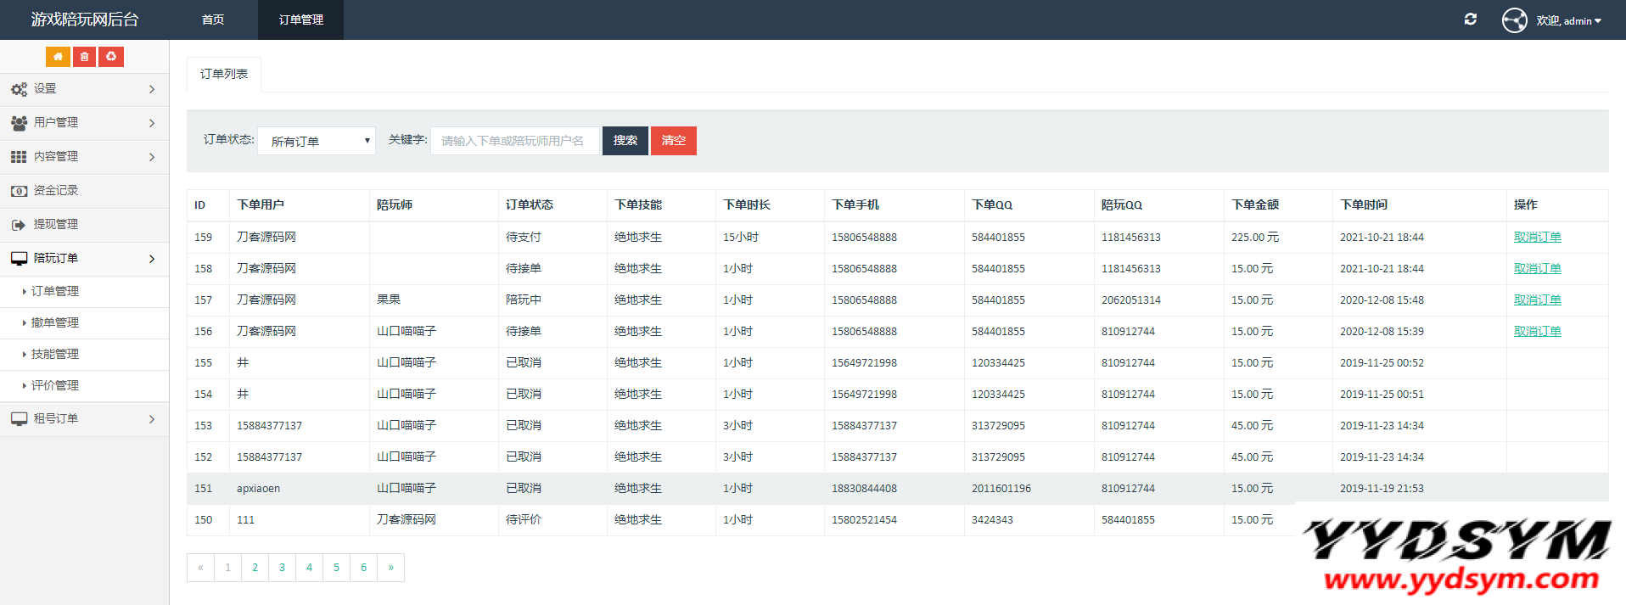Viewport: 1626px width, 605px height.
Task: Switch to the 首页 top tab
Action: [x=213, y=20]
